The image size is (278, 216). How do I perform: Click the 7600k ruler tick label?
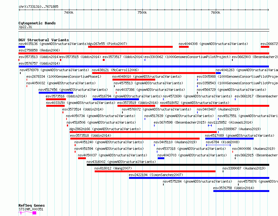[216, 12]
